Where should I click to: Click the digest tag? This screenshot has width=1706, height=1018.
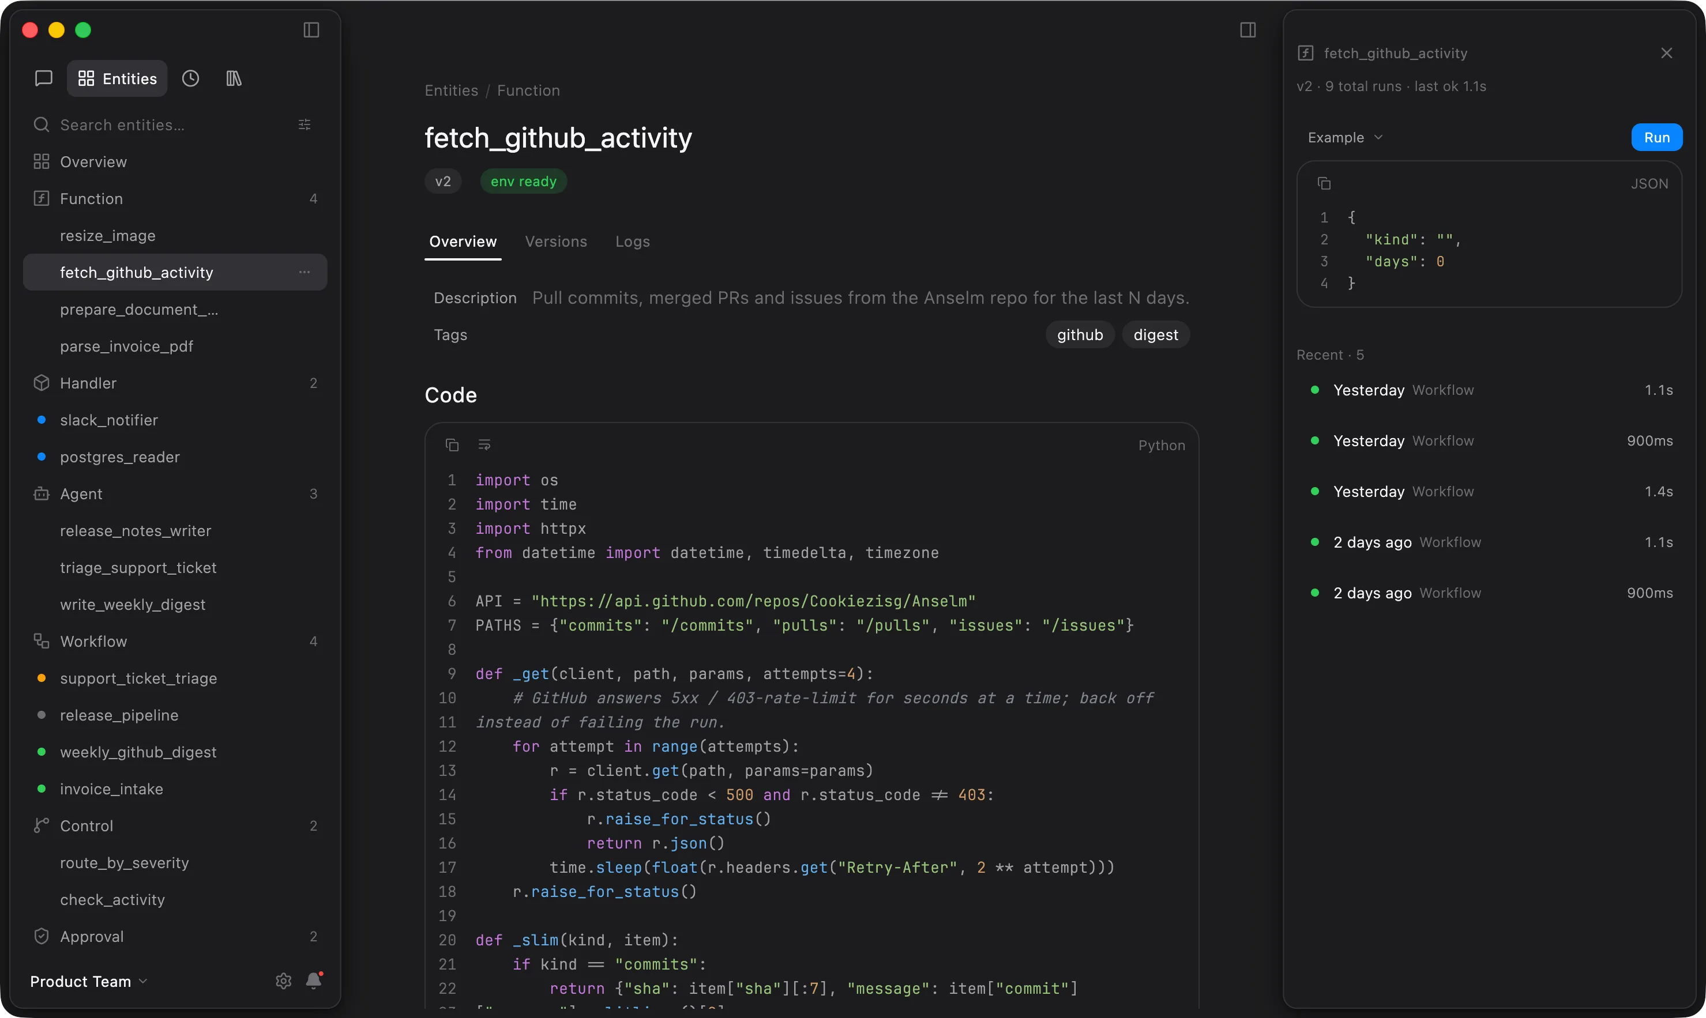coord(1156,335)
